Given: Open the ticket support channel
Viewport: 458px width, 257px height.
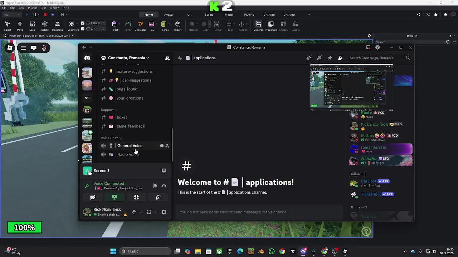Looking at the screenshot, I should click(x=134, y=117).
